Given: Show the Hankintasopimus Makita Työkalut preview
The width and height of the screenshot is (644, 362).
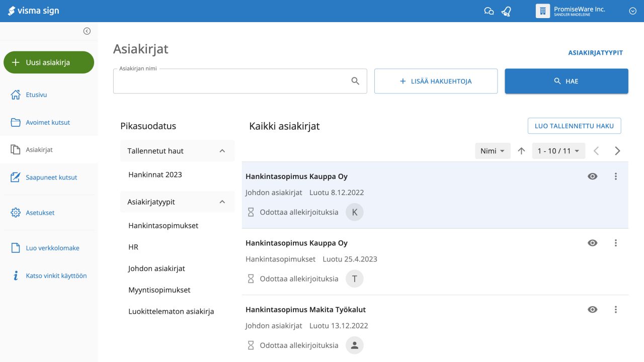Looking at the screenshot, I should [593, 310].
